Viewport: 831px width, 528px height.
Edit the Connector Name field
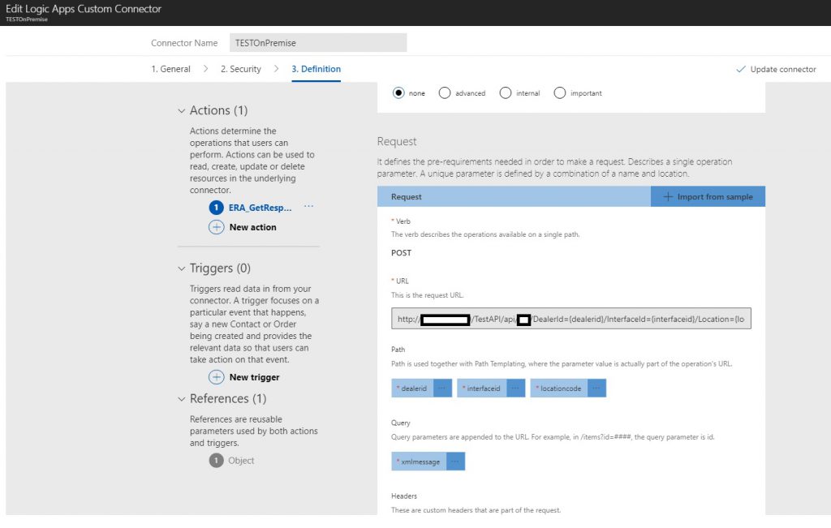click(x=318, y=42)
